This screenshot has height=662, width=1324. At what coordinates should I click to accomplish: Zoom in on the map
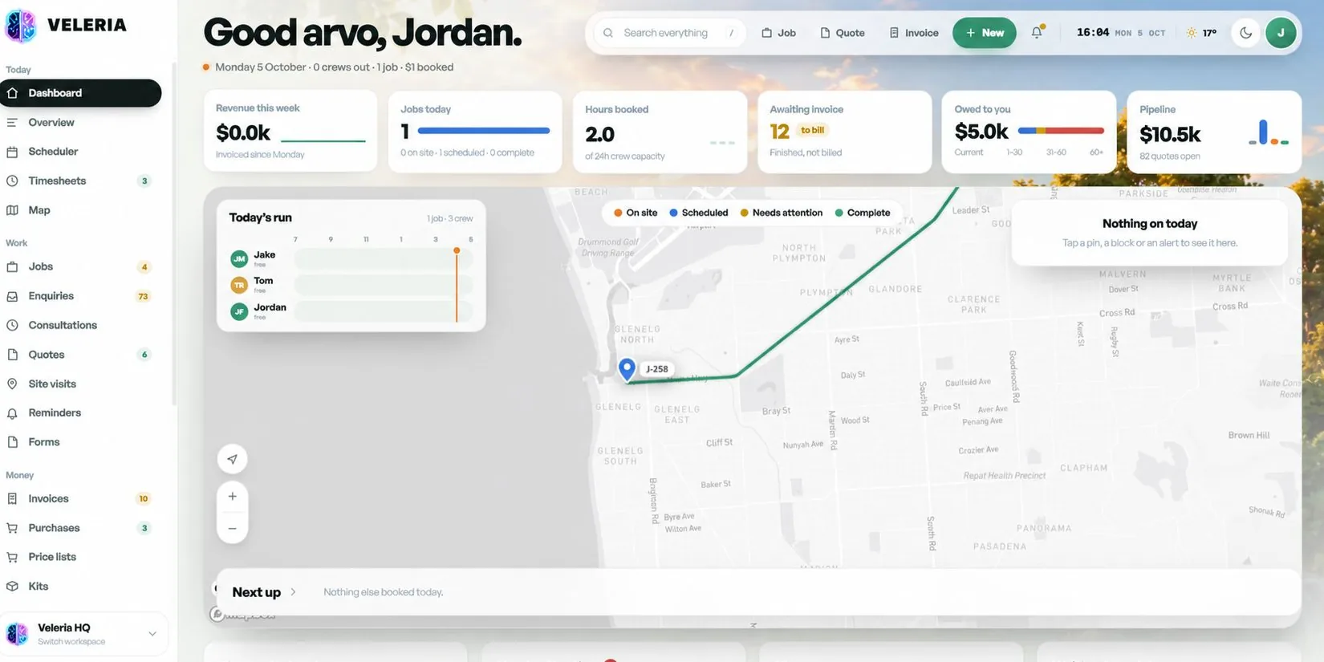coord(232,497)
